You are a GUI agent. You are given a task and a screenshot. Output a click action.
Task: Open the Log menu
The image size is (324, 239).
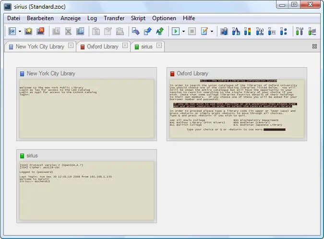click(x=92, y=18)
